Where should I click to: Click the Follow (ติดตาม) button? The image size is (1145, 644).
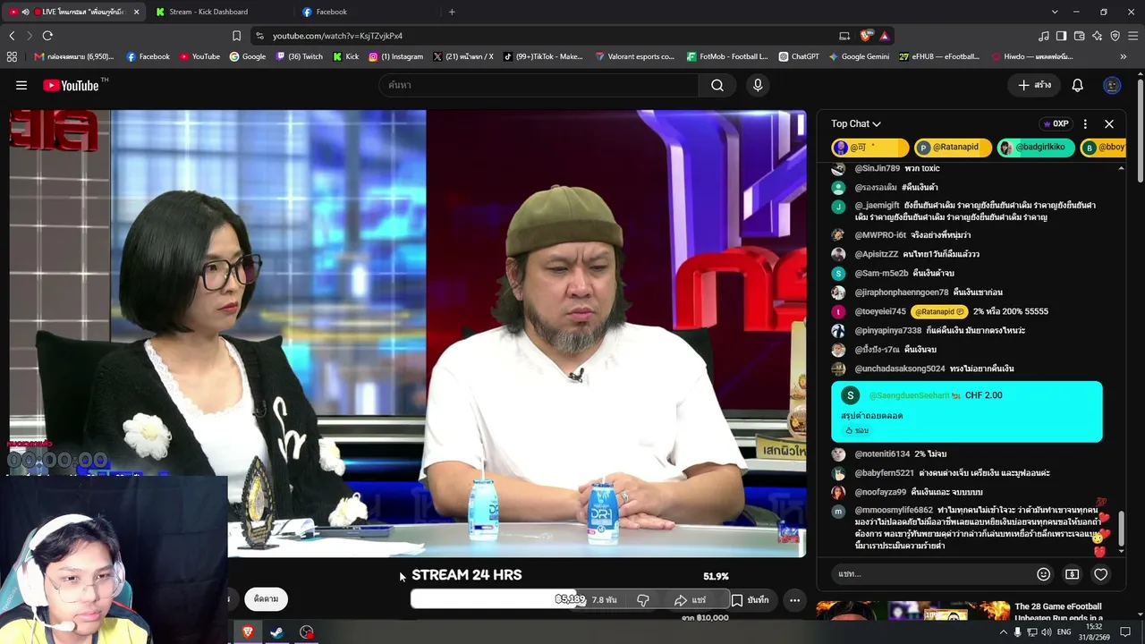266,599
